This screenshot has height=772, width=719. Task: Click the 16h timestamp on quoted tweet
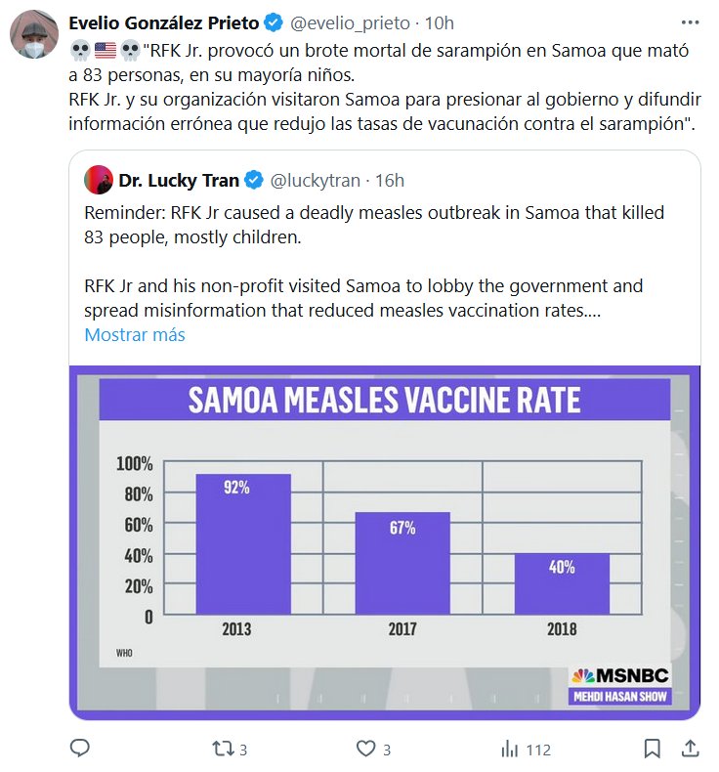click(x=390, y=180)
